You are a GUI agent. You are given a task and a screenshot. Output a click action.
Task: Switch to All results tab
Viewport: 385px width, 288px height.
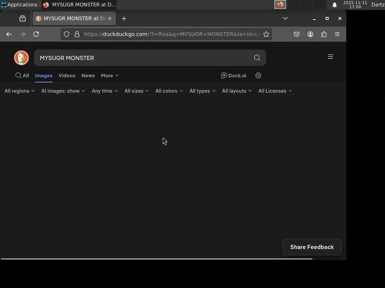pyautogui.click(x=22, y=75)
